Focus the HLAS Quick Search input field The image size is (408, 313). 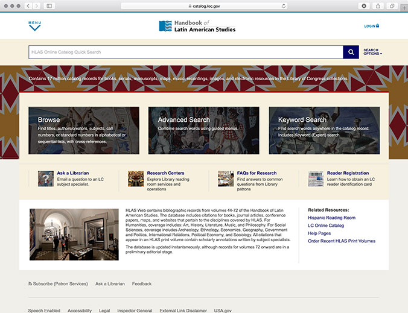coord(185,52)
